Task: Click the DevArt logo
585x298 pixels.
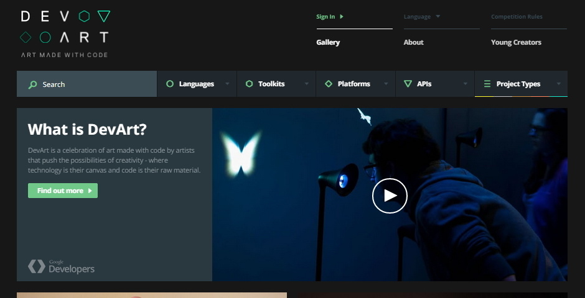Action: (65, 34)
